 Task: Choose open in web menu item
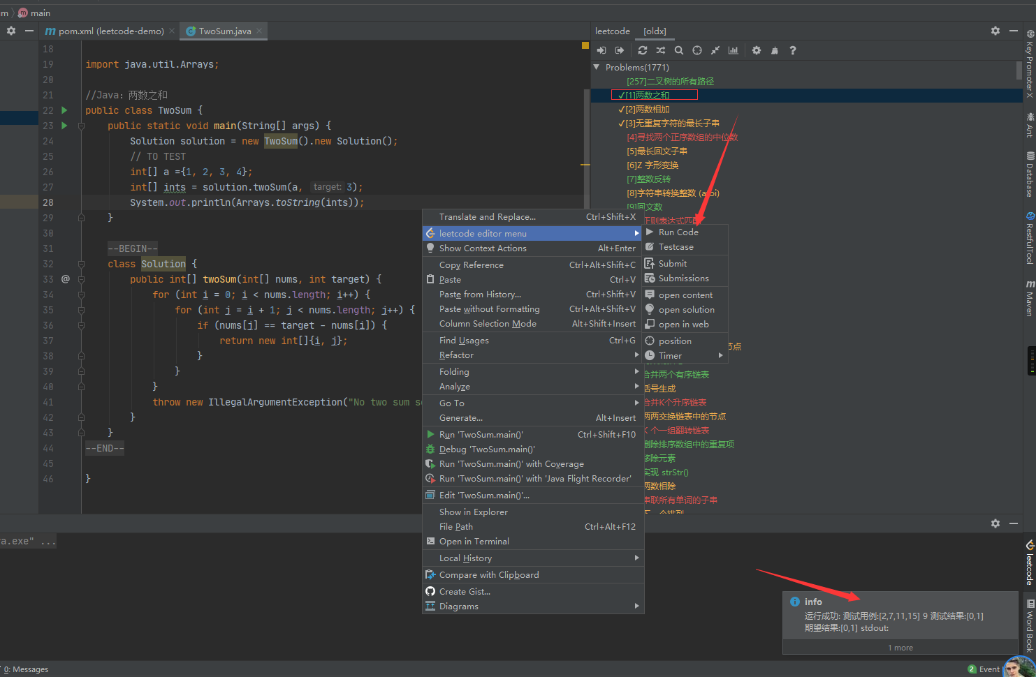click(x=685, y=324)
